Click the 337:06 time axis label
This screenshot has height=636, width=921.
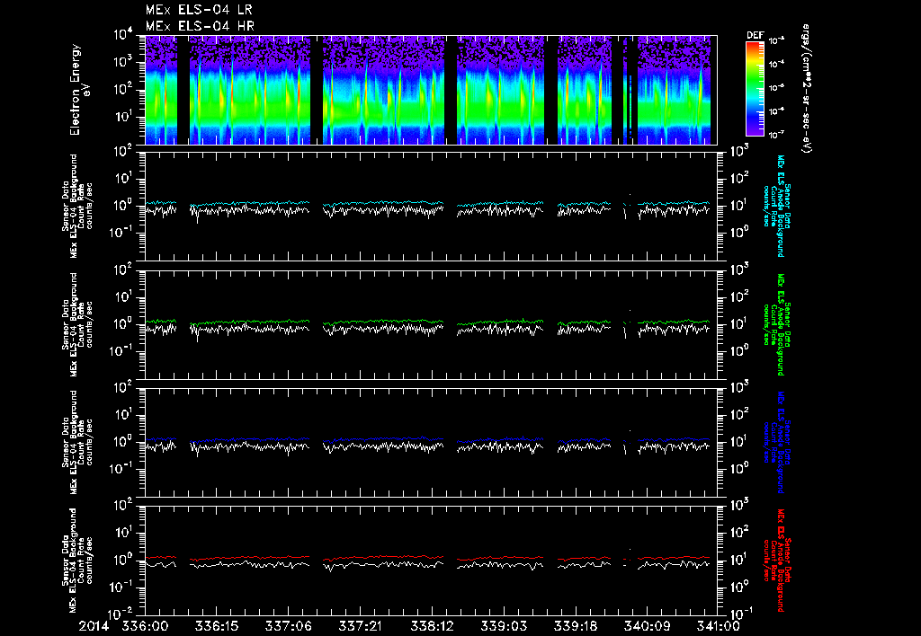[x=288, y=626]
